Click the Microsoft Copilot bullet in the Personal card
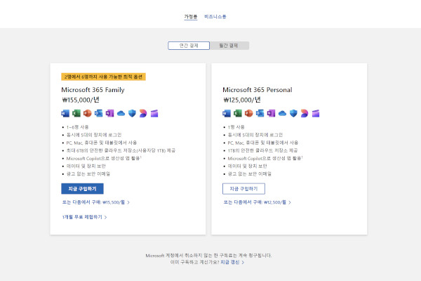Image resolution: width=421 pixels, height=281 pixels. pyautogui.click(x=265, y=158)
